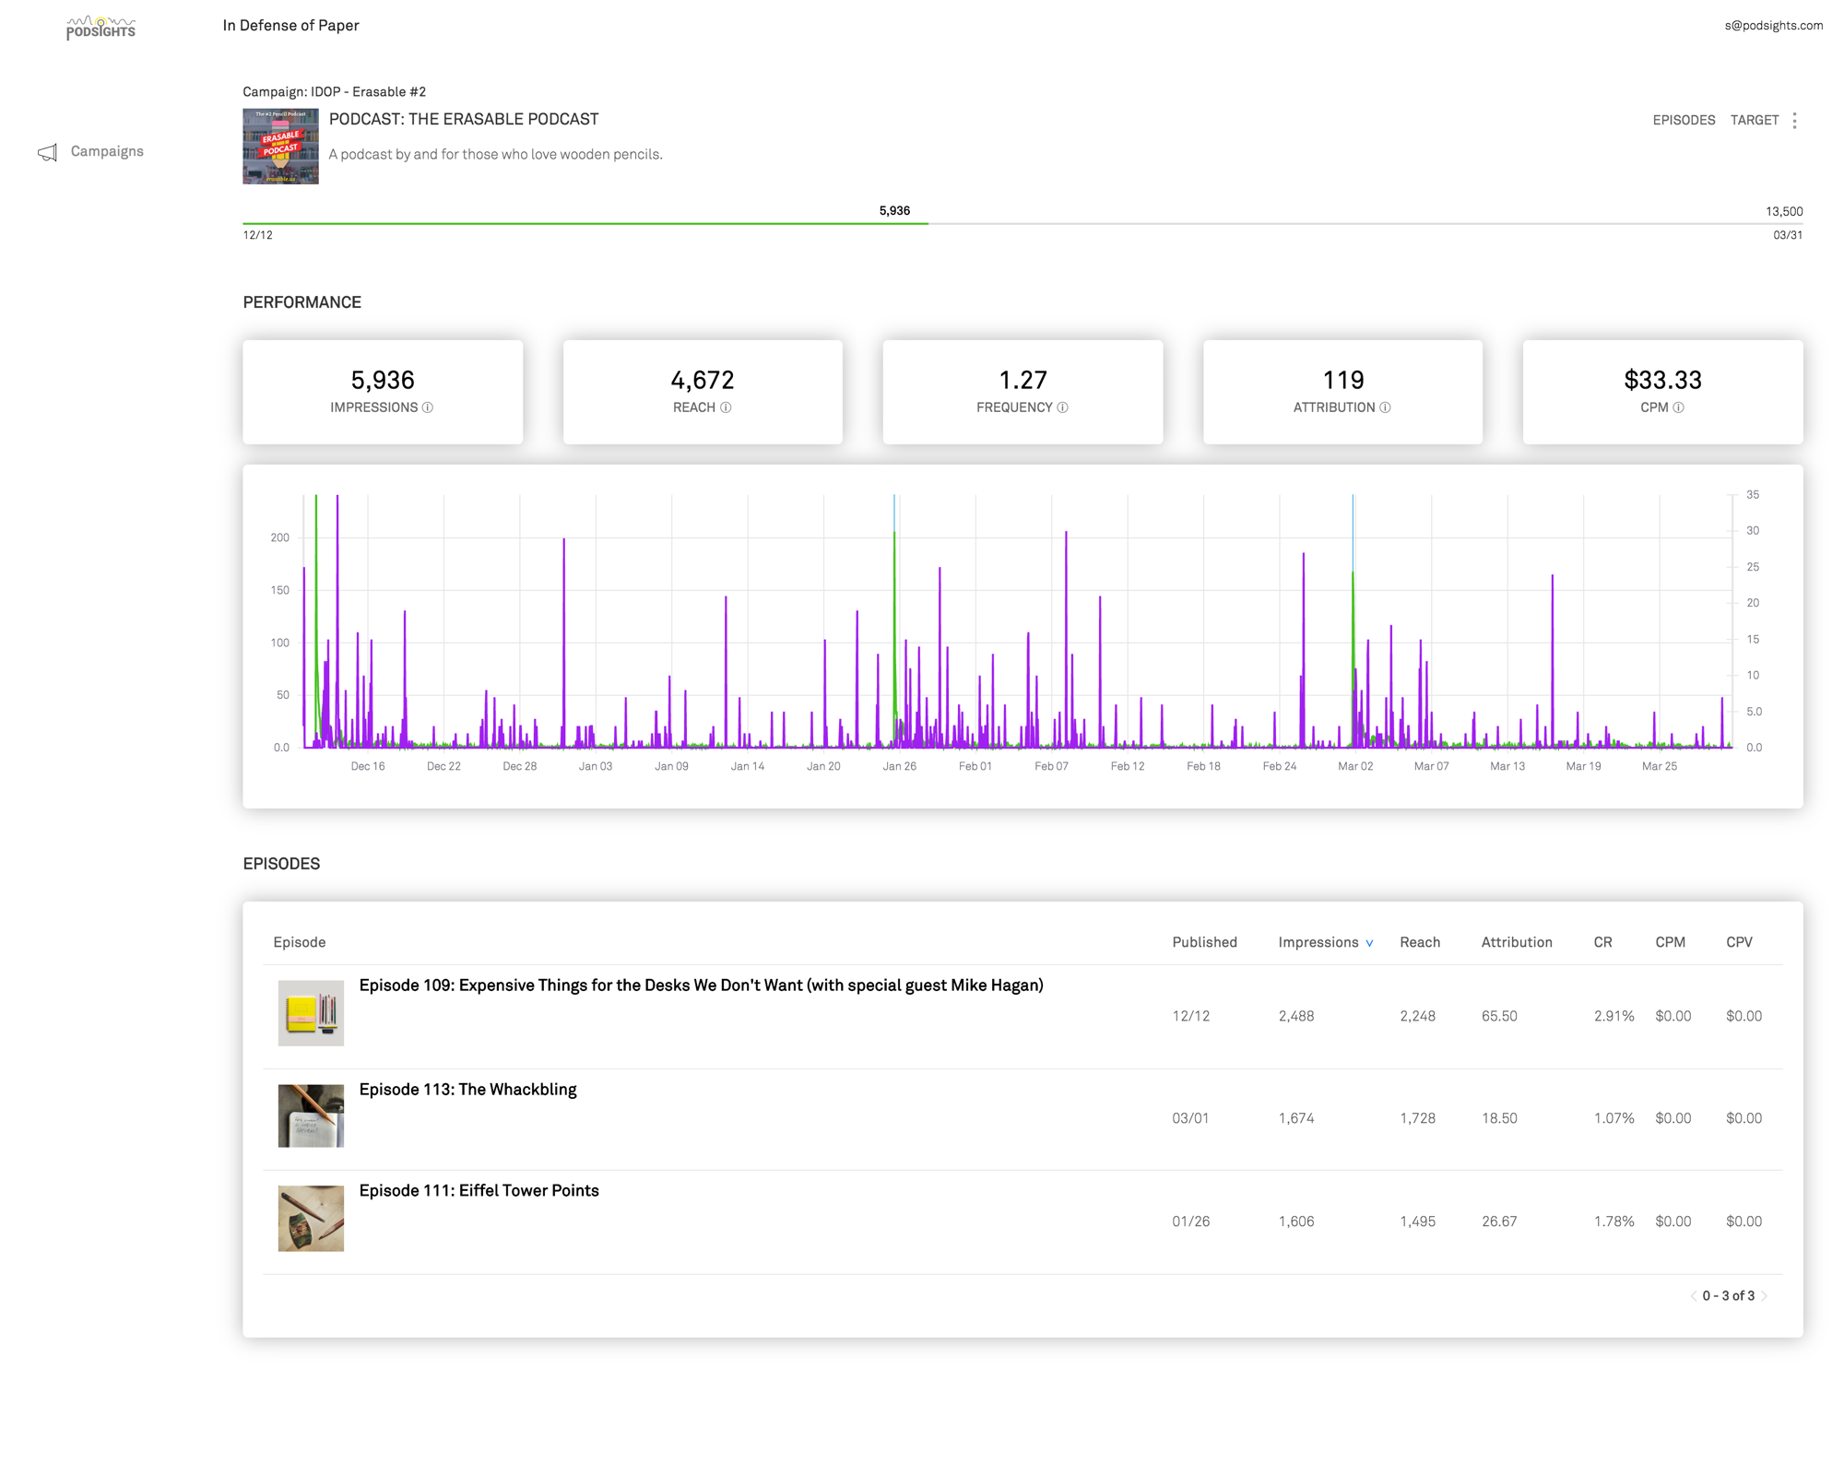Open the Campaigns sidebar icon
Viewport: 1844px width, 1475px height.
pos(47,152)
